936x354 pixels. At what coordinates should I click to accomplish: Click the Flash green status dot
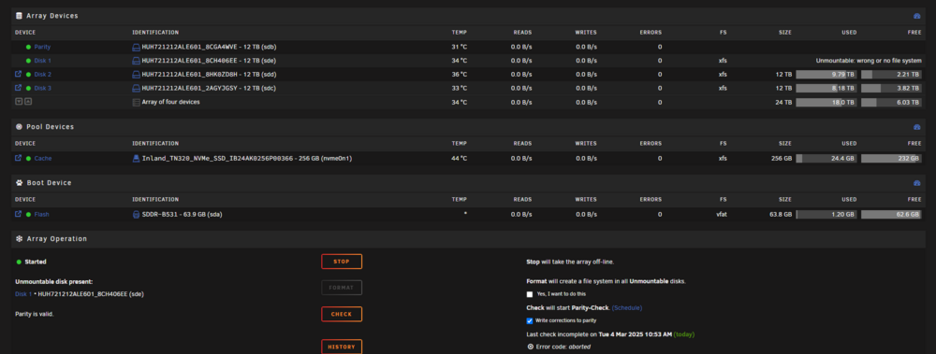(x=28, y=215)
